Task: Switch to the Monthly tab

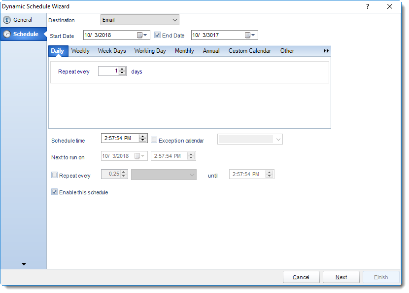Action: pyautogui.click(x=184, y=51)
